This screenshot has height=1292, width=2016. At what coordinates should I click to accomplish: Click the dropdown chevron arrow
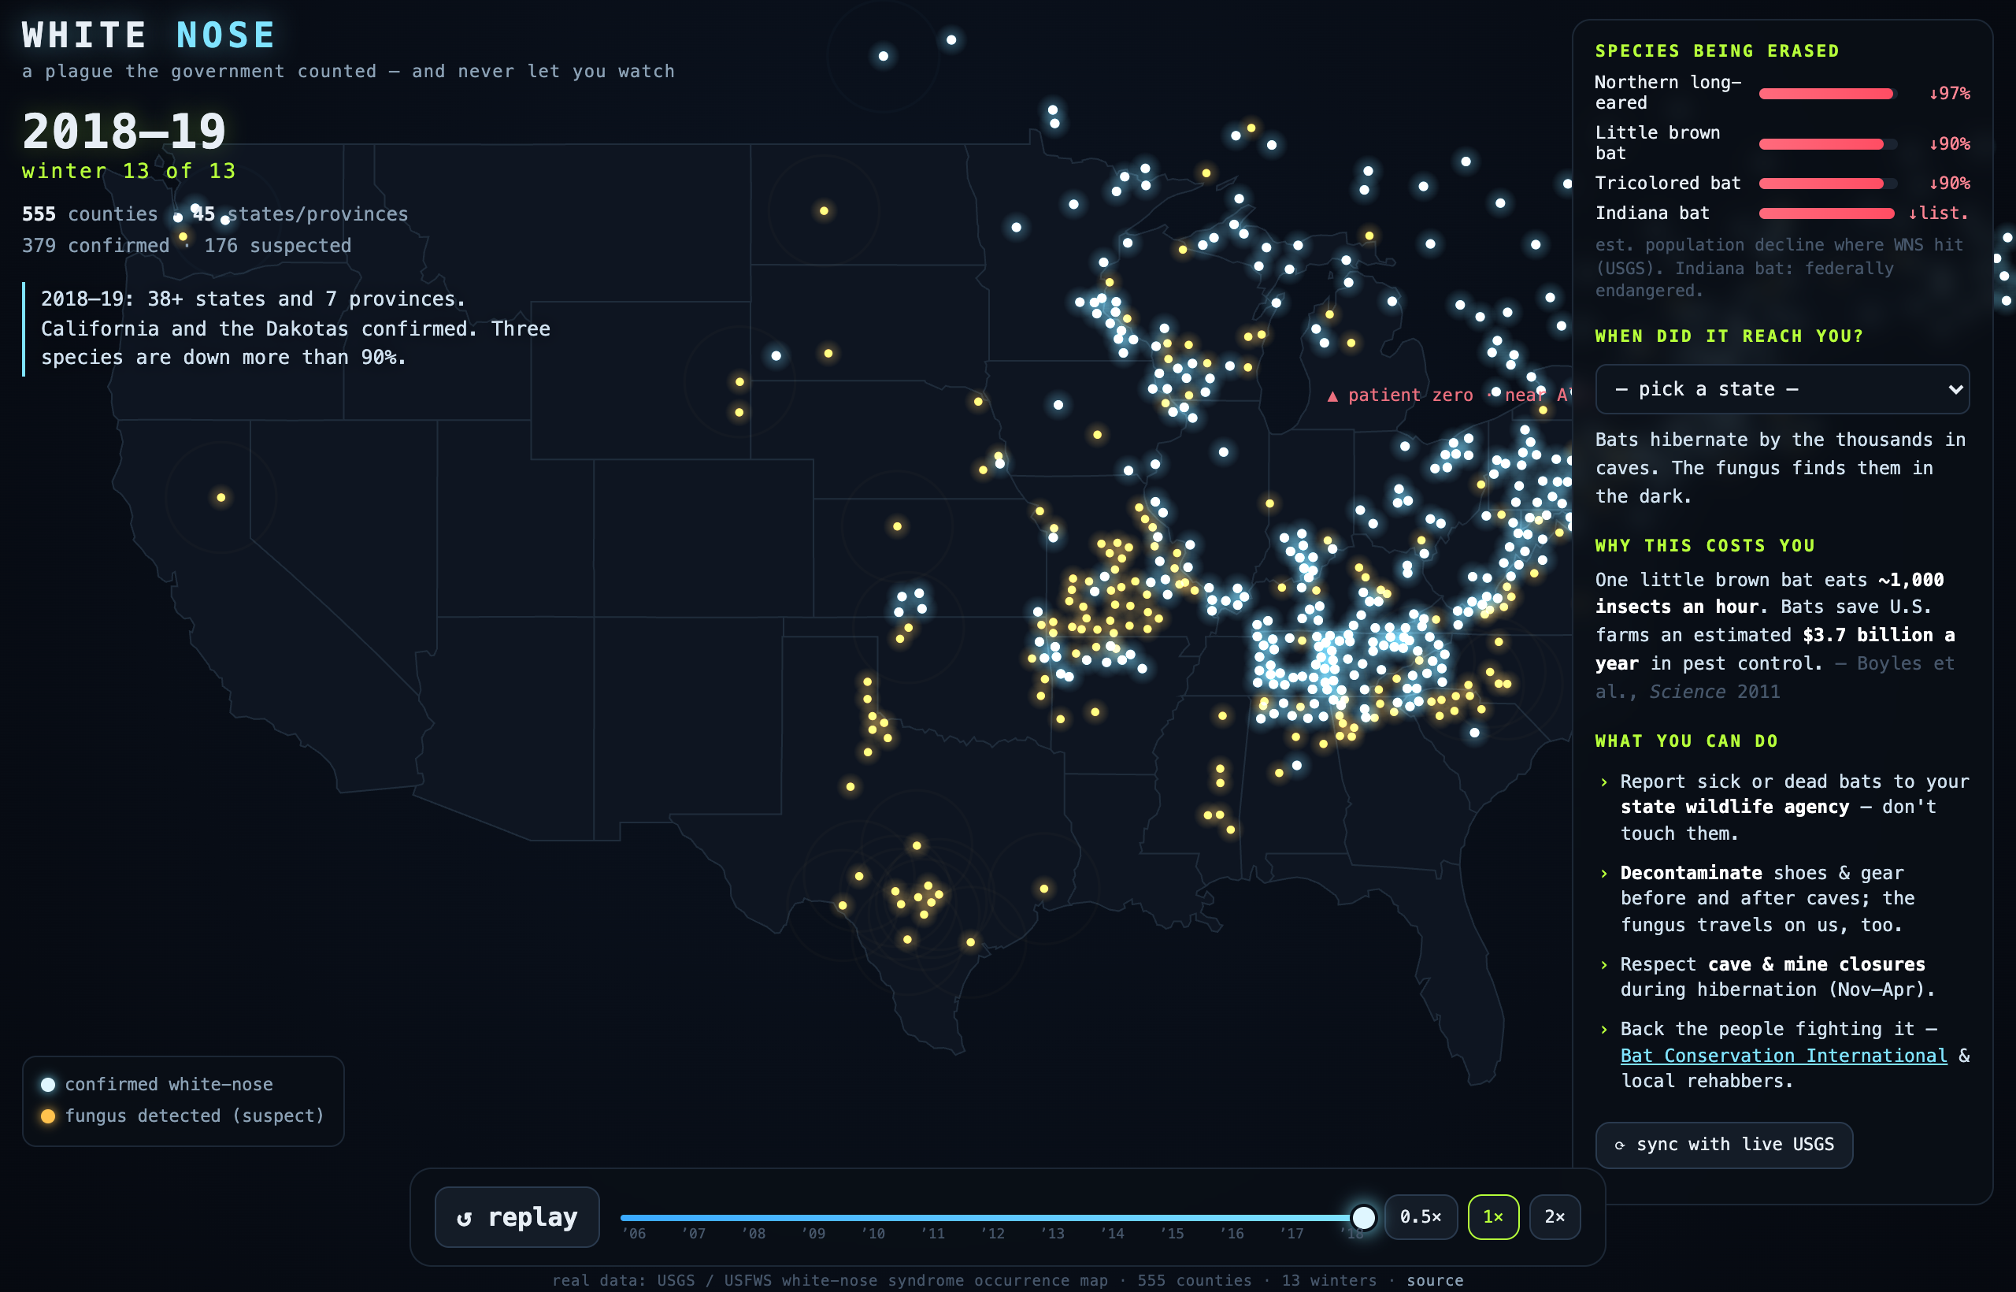coord(1955,389)
